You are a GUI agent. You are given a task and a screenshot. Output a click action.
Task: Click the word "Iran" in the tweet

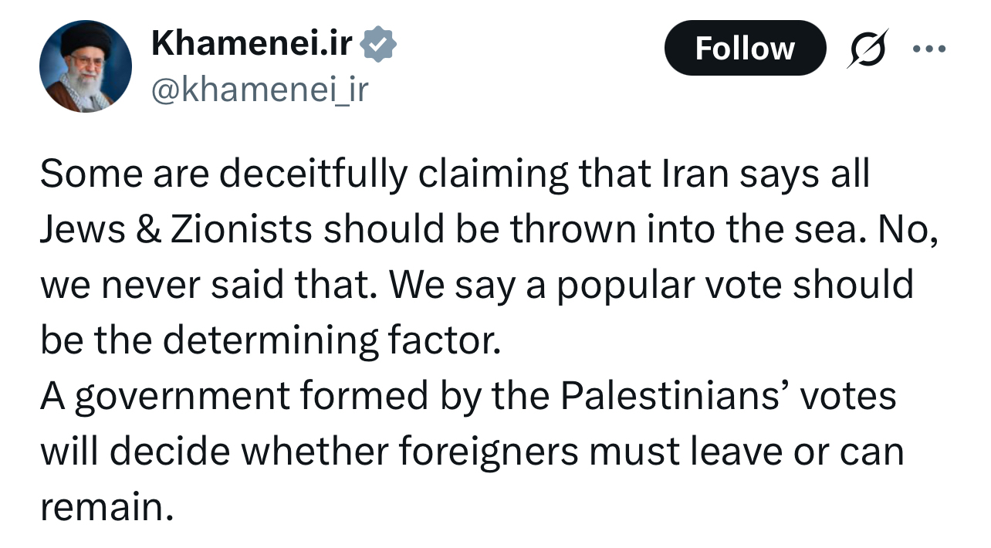(x=695, y=174)
